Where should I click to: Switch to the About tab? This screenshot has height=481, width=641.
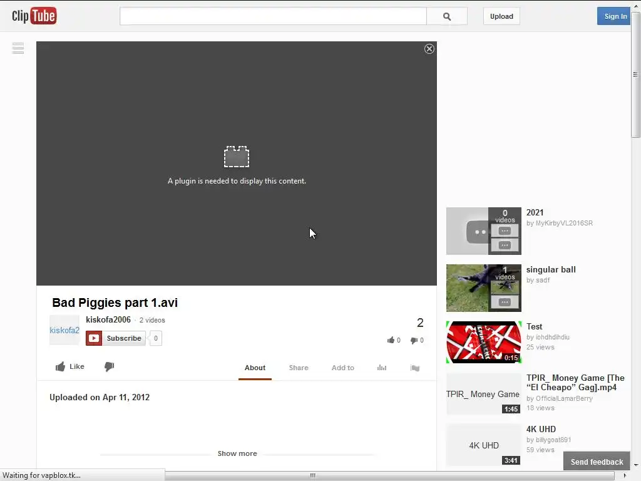(x=255, y=368)
